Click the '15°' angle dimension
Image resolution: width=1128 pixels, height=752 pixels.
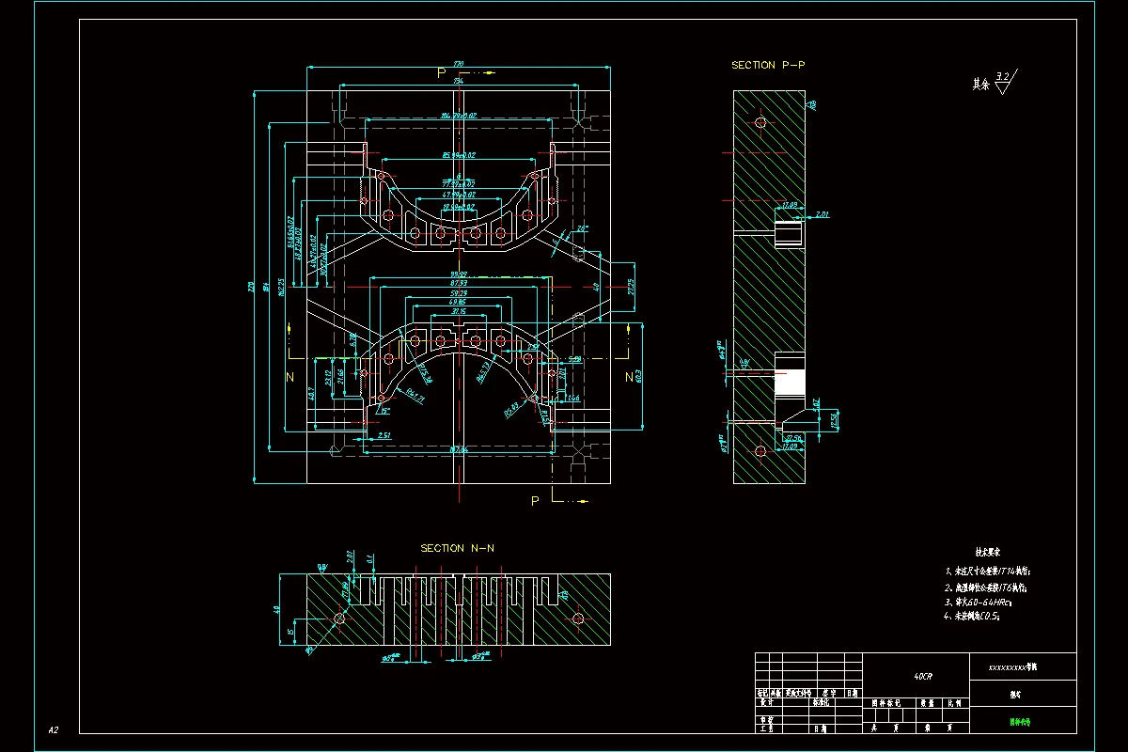point(384,411)
